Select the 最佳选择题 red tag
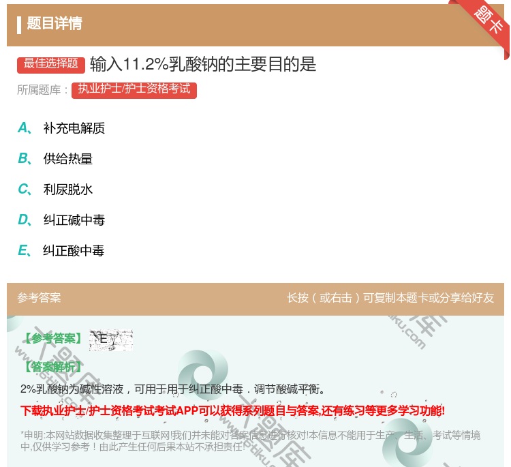 [51, 64]
